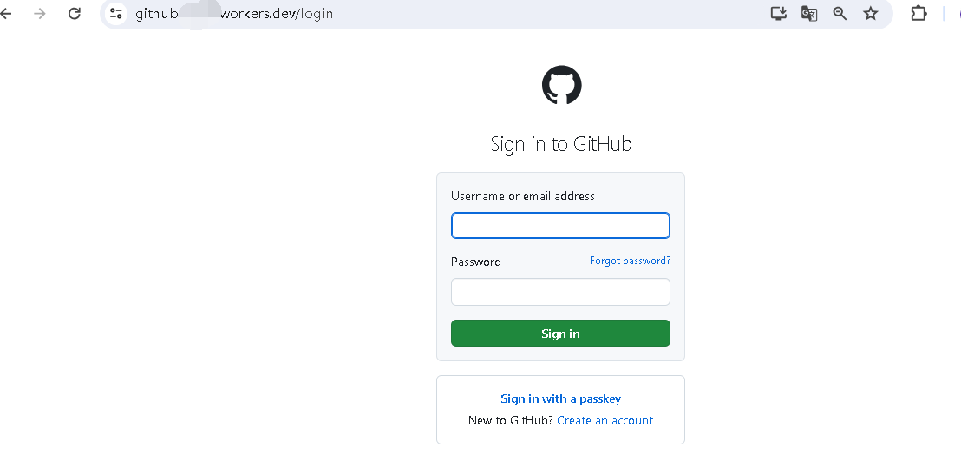Focus the address bar URL text
The image size is (961, 460).
pos(234,13)
